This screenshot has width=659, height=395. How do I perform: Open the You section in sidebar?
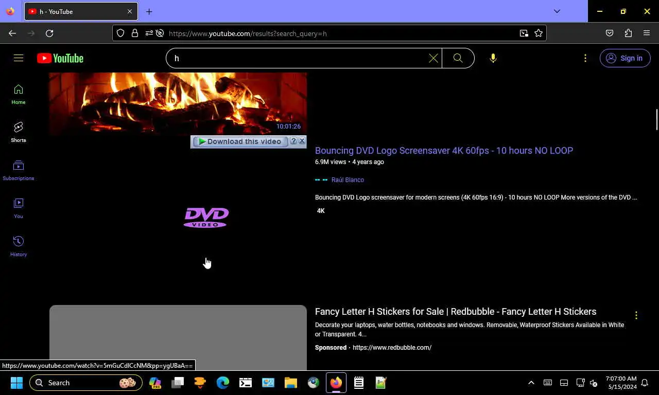coord(19,208)
